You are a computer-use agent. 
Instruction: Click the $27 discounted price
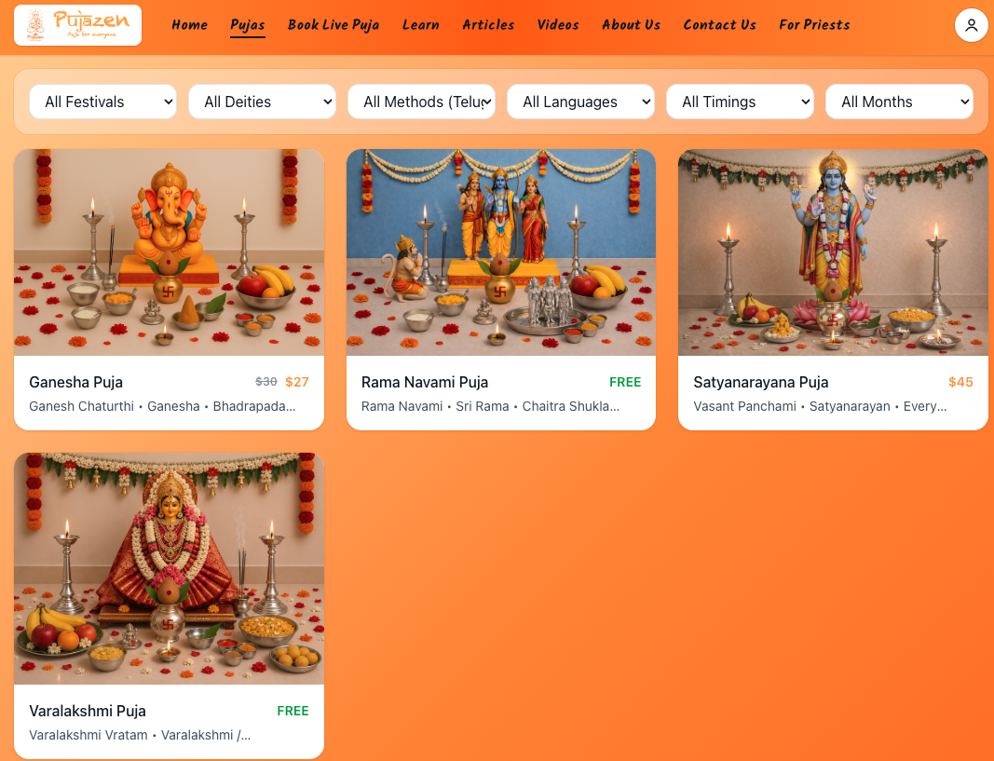[296, 382]
